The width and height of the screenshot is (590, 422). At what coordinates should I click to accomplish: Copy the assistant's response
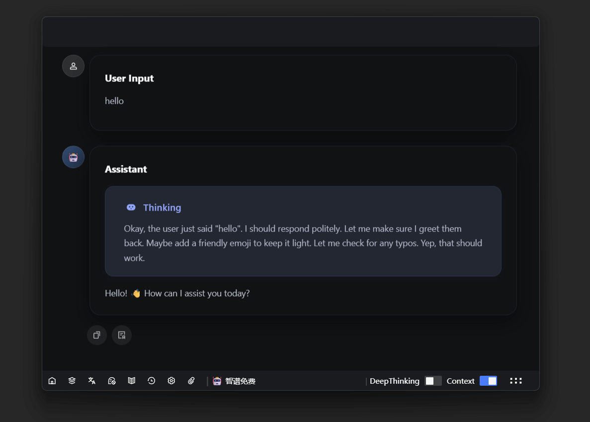97,335
